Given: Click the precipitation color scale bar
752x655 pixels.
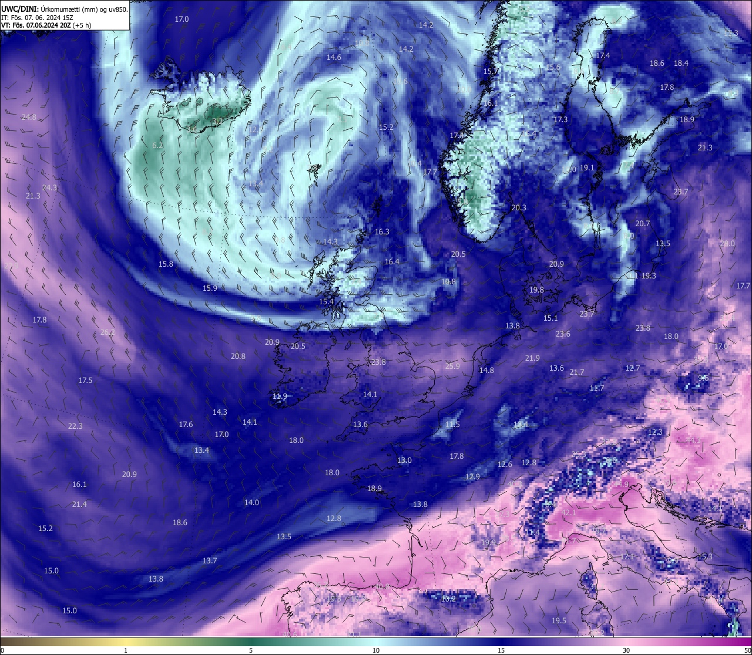Looking at the screenshot, I should 376,641.
